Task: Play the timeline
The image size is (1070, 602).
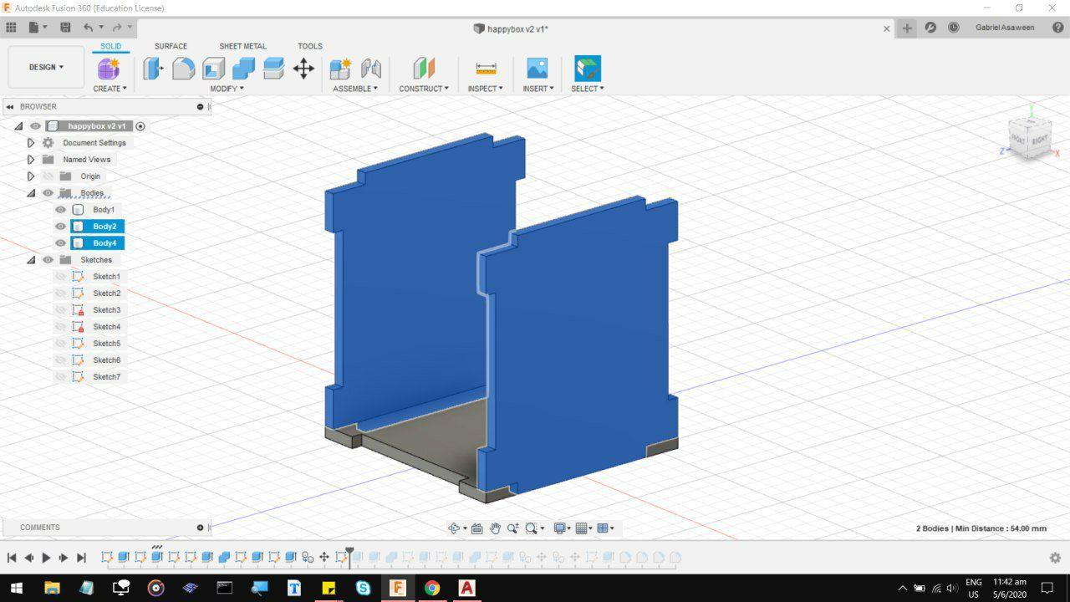Action: 46,558
